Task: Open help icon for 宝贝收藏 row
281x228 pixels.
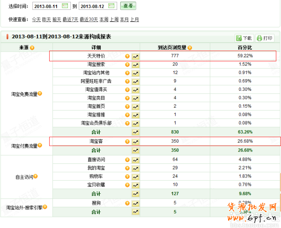Action: click(x=127, y=185)
